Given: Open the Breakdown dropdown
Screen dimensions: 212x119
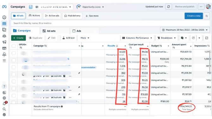Looking at the screenshot, I should [166, 38].
